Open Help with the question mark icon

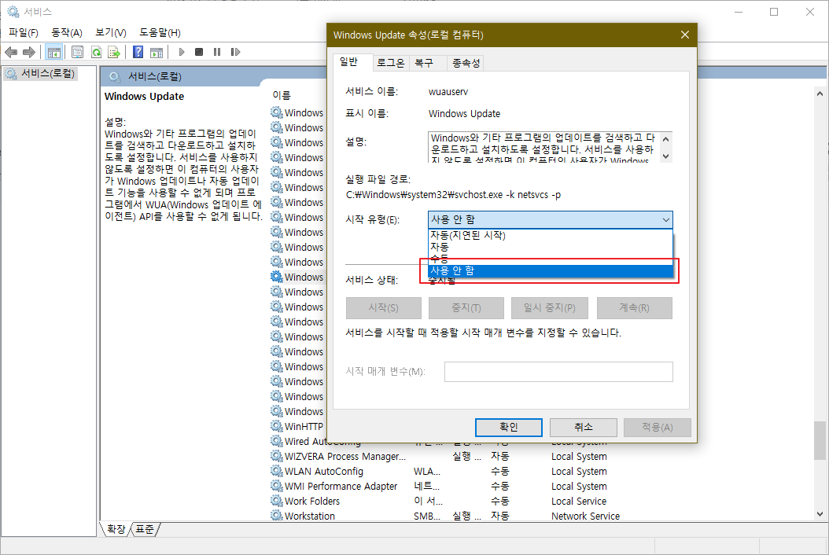(x=138, y=52)
